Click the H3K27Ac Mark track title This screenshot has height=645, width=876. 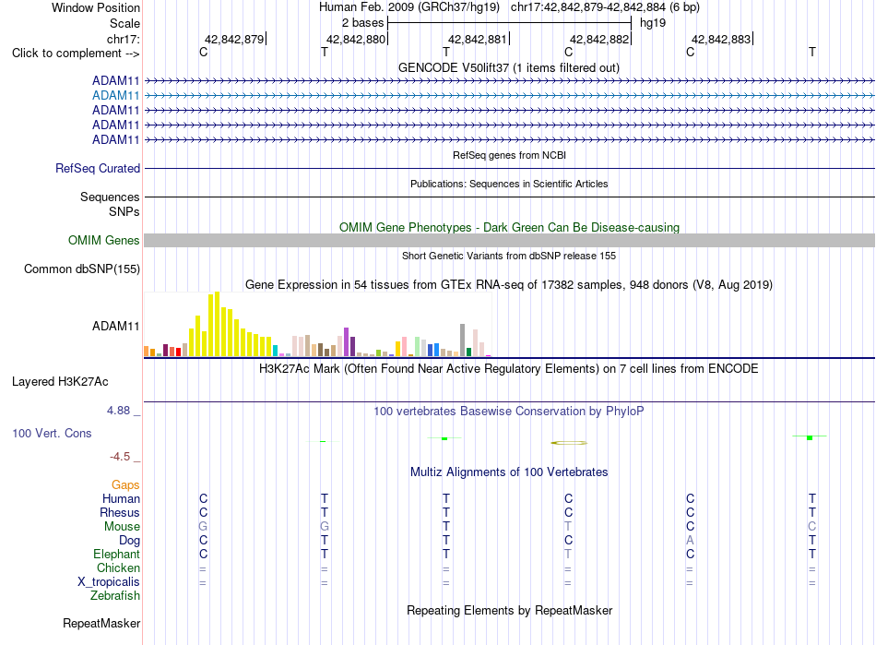click(x=509, y=369)
